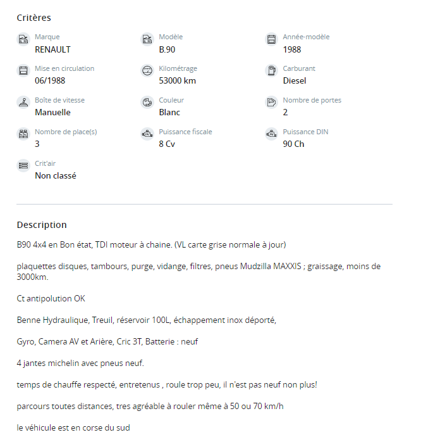Click the Puissance DIN icon
The width and height of the screenshot is (421, 442).
tap(271, 134)
